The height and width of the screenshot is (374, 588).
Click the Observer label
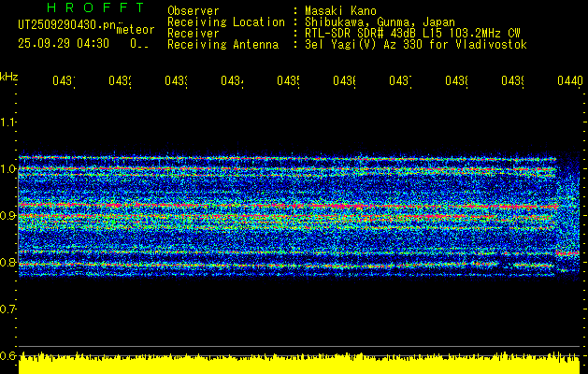coord(194,11)
